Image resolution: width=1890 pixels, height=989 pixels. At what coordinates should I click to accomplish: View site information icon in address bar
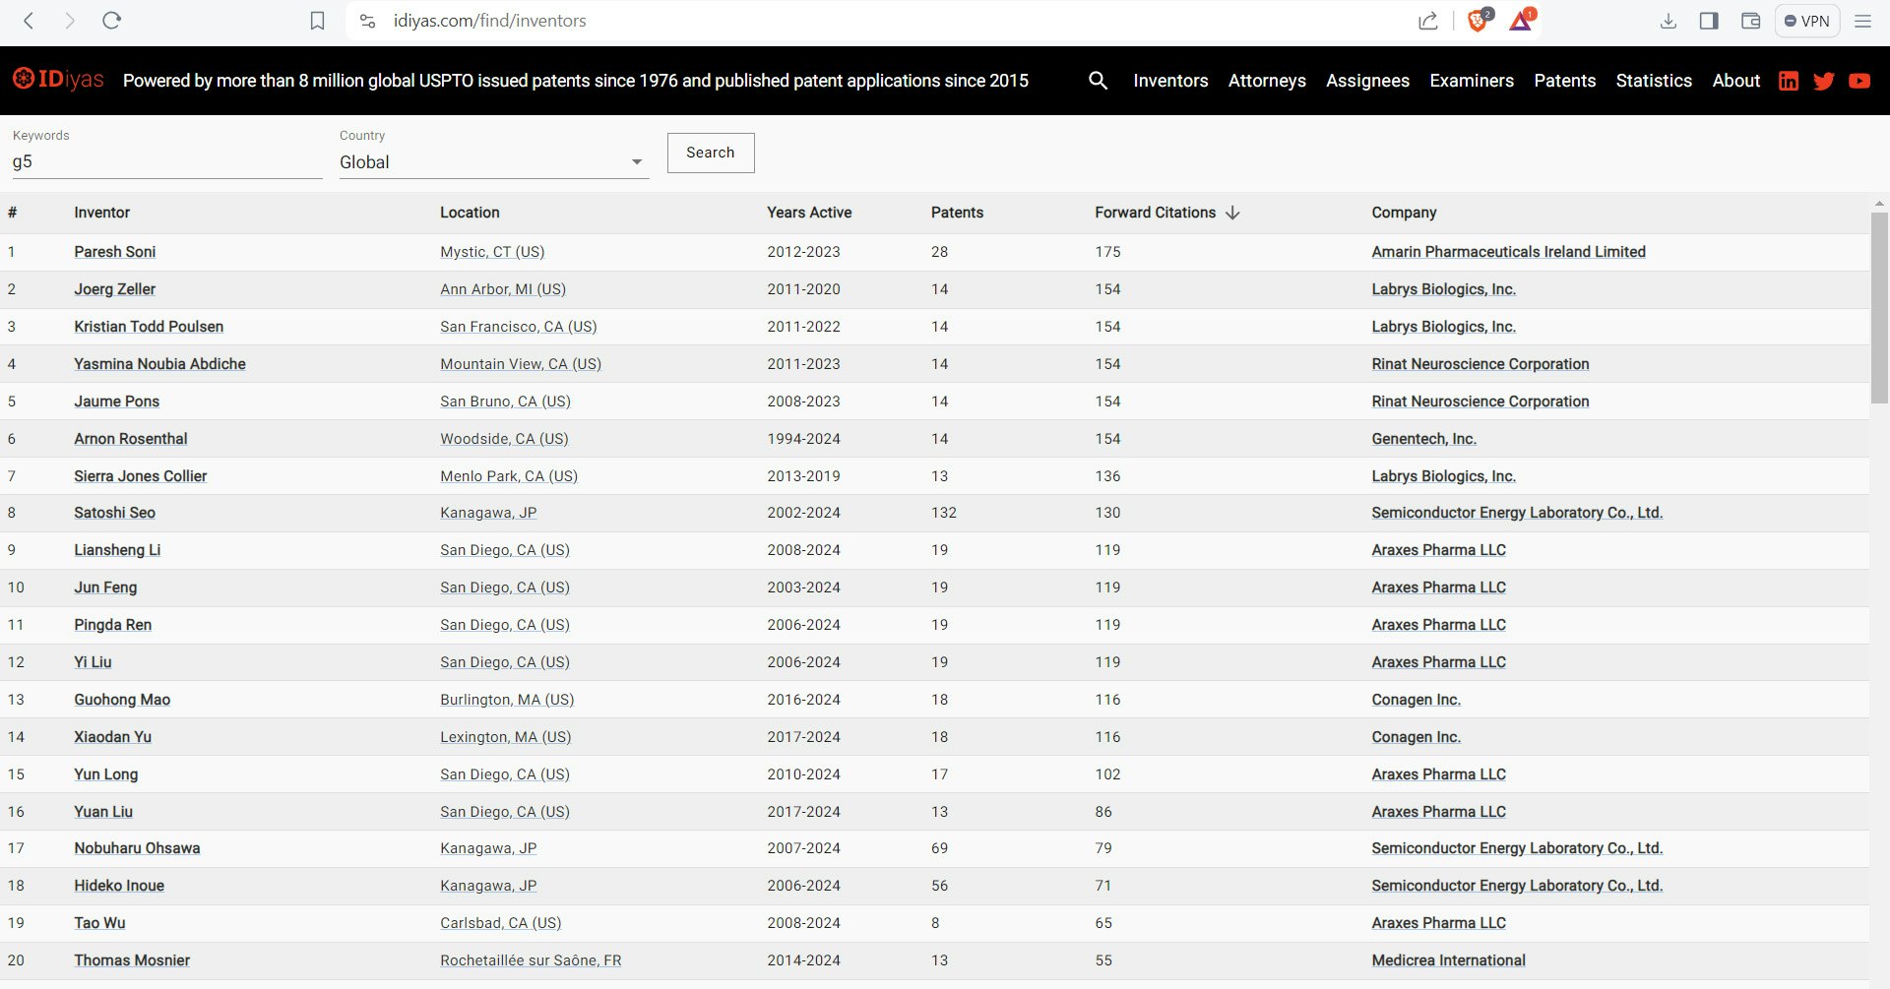(367, 21)
